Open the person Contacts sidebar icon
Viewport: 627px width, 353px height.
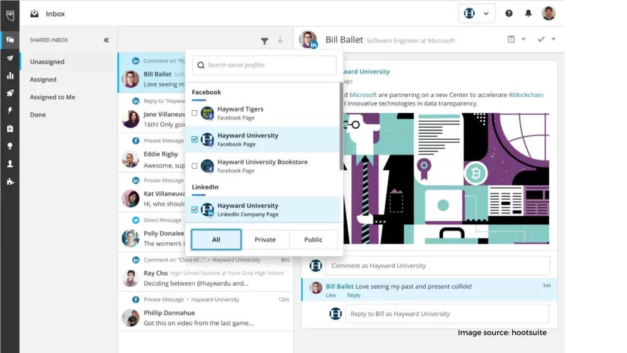coord(10,164)
